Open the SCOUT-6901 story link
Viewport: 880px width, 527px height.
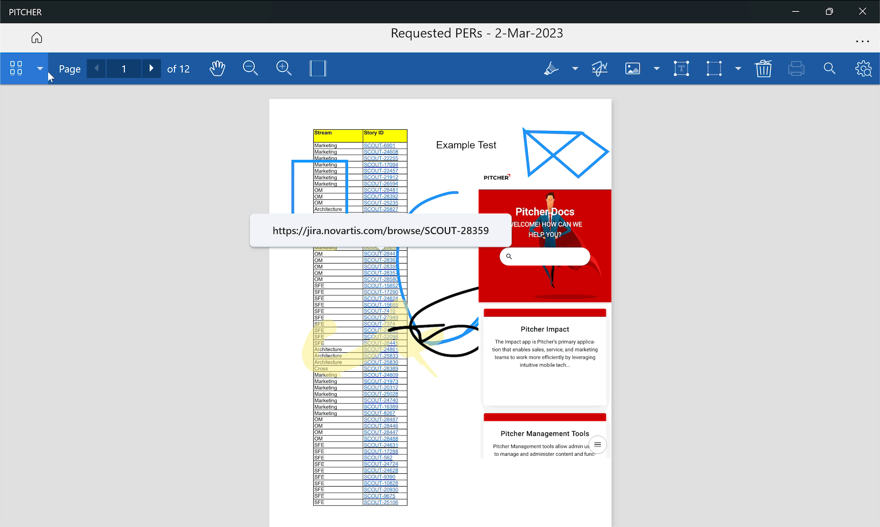[x=379, y=146]
